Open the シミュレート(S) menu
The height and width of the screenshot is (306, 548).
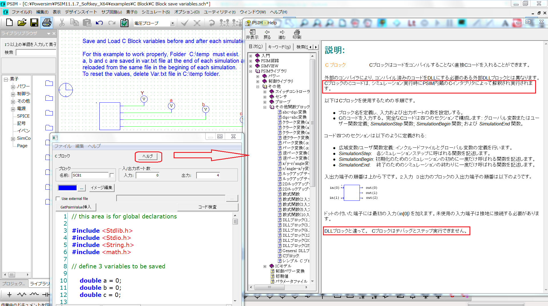[x=155, y=12]
